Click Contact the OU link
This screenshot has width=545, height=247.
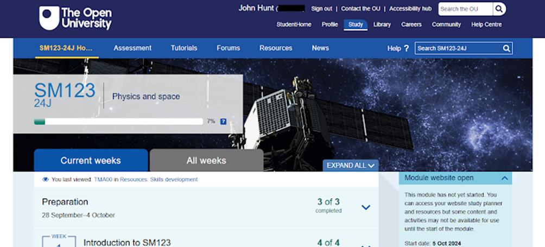click(x=360, y=9)
